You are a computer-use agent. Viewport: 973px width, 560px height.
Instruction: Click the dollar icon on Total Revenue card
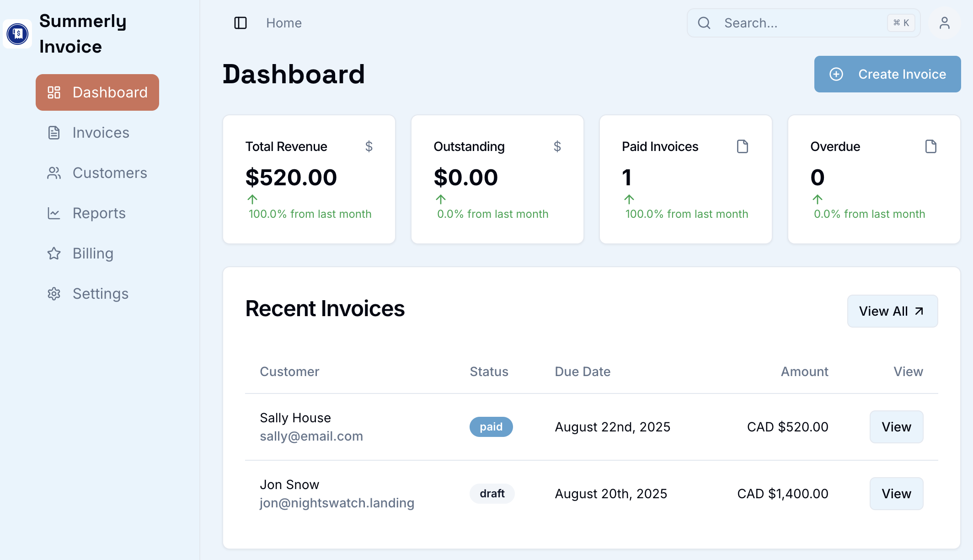point(369,146)
